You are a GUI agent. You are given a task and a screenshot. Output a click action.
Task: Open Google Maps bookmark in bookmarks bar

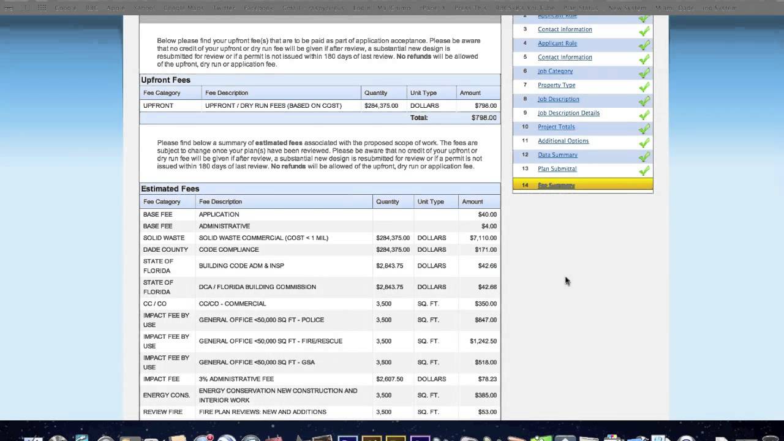[x=184, y=8]
